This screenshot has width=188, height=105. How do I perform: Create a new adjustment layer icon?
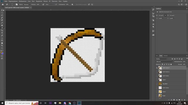pyautogui.click(x=177, y=100)
